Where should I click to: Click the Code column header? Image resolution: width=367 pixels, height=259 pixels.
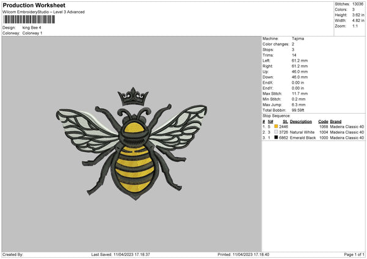[323, 122]
